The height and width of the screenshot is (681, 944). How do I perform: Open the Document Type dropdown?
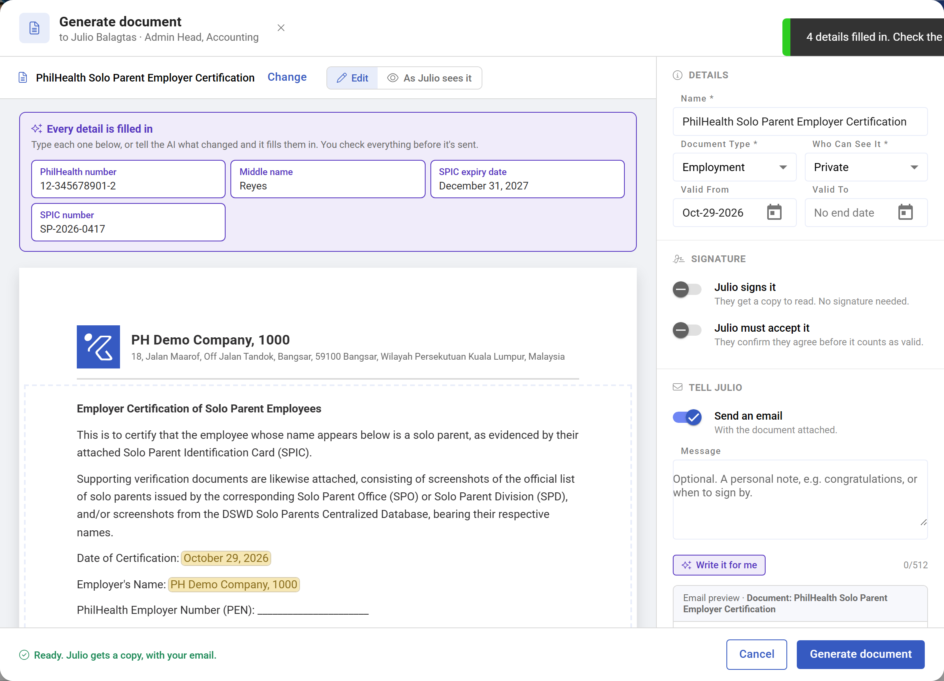[735, 167]
